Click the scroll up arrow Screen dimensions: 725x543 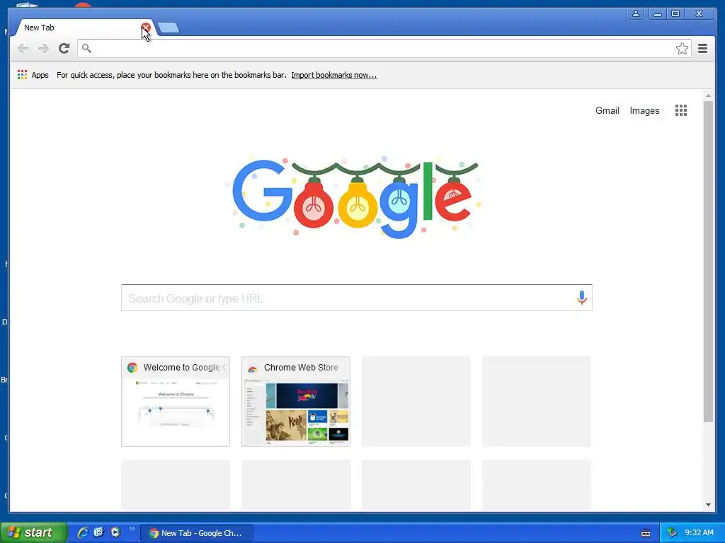tap(708, 95)
